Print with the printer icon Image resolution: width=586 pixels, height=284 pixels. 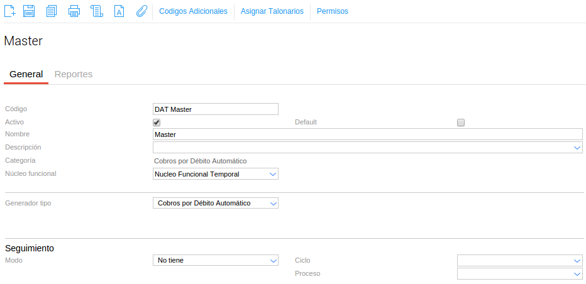[74, 11]
